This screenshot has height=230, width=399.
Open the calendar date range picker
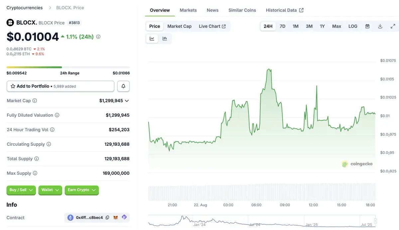pos(367,26)
